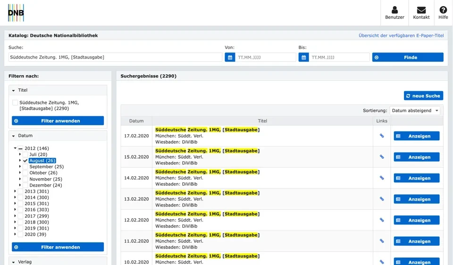Click the Finde search button
453x265 pixels.
coord(408,57)
